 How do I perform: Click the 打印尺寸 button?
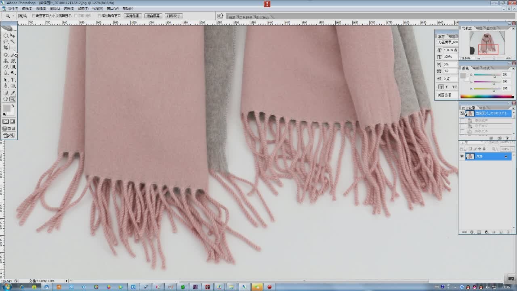coord(174,16)
